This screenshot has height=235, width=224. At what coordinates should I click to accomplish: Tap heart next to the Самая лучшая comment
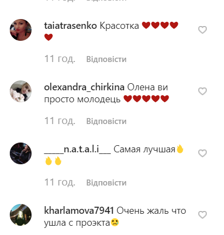[x=202, y=153]
